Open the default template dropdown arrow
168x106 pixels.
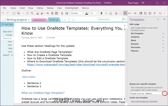pyautogui.click(x=164, y=93)
